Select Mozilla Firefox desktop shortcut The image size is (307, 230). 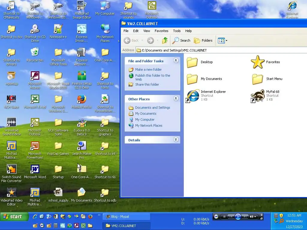click(82, 102)
